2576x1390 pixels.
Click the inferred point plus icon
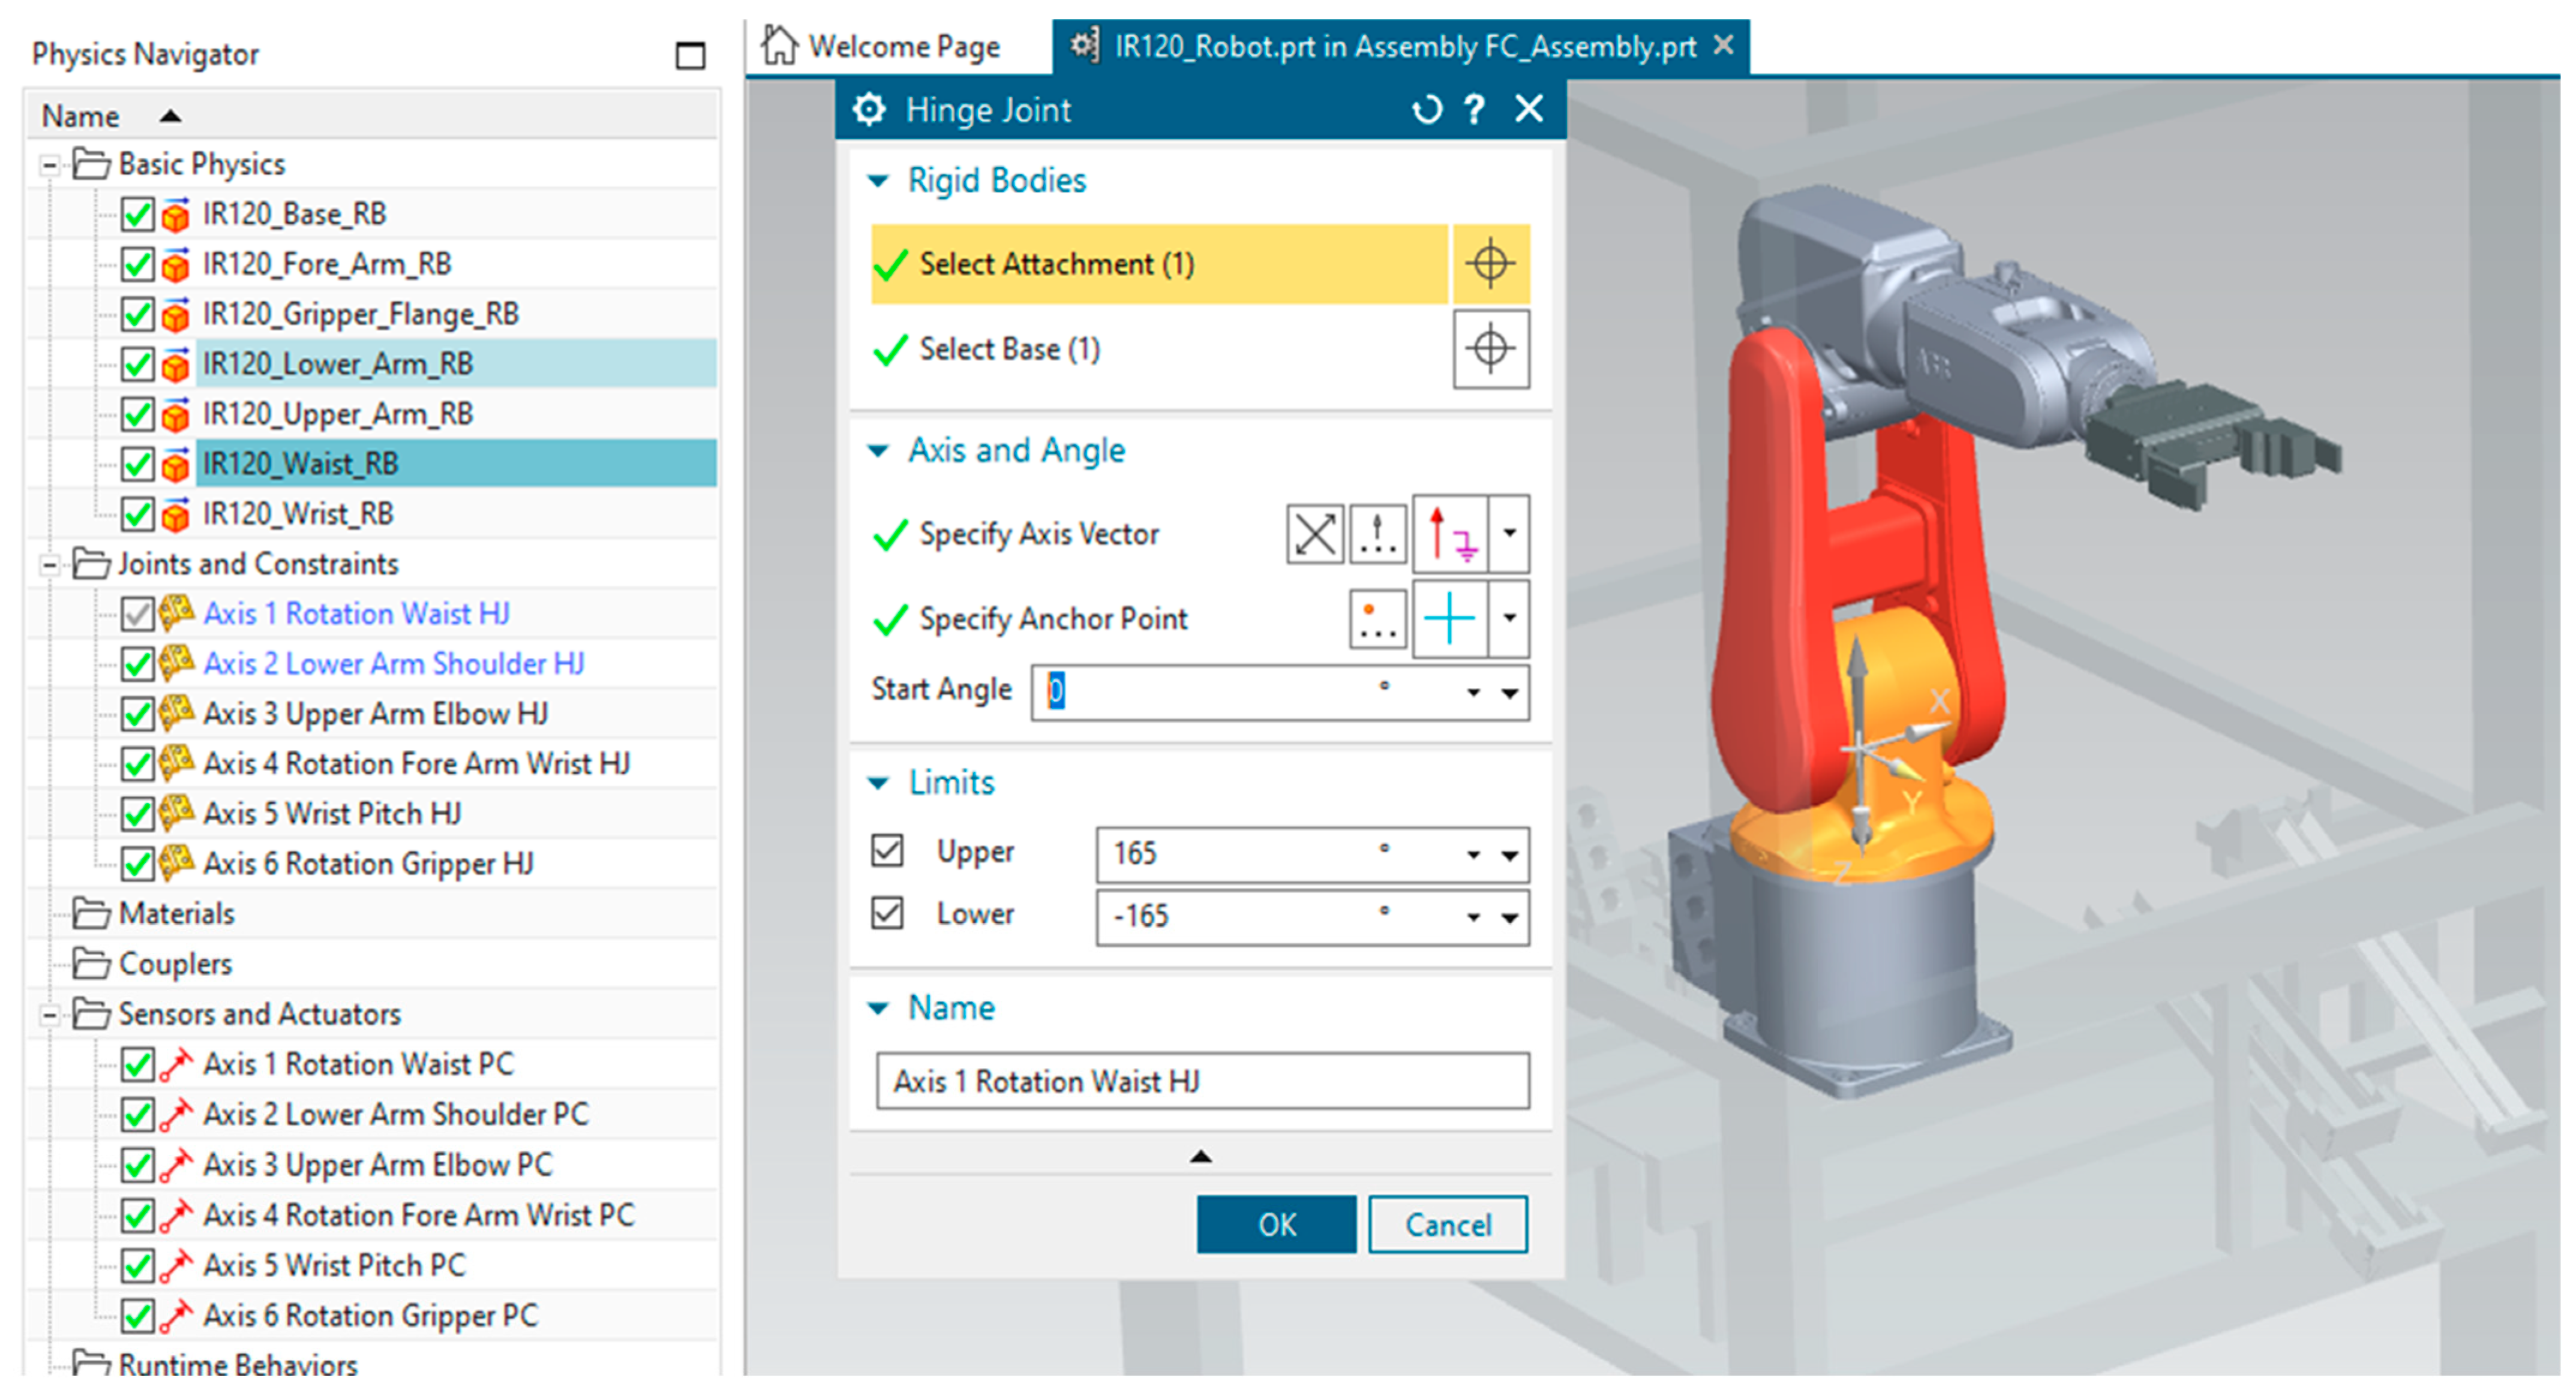click(x=1449, y=619)
